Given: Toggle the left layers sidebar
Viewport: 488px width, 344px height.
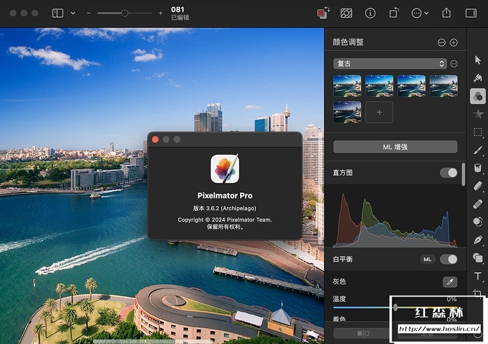Looking at the screenshot, I should pos(57,13).
